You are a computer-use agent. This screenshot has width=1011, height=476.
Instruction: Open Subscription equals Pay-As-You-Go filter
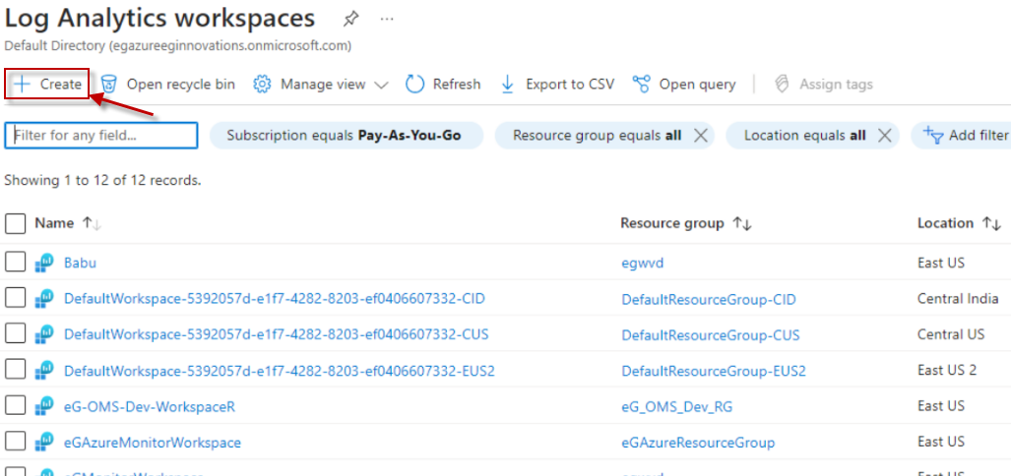pos(347,136)
